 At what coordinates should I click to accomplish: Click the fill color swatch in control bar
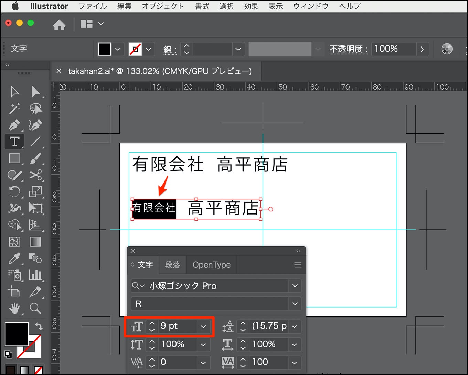(105, 49)
